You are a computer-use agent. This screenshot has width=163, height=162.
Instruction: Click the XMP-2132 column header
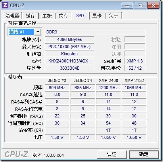pos(134,80)
